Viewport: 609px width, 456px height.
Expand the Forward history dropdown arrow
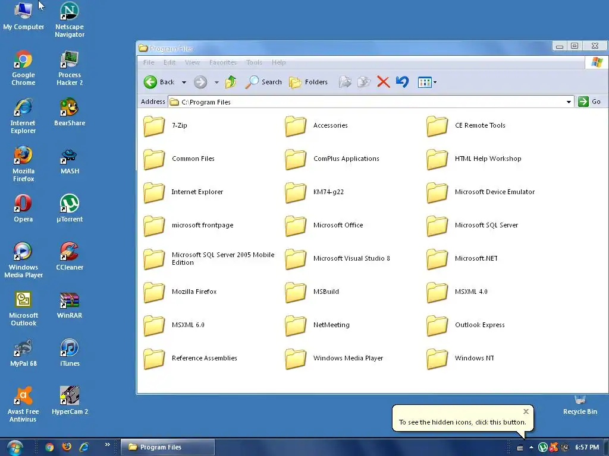(216, 82)
